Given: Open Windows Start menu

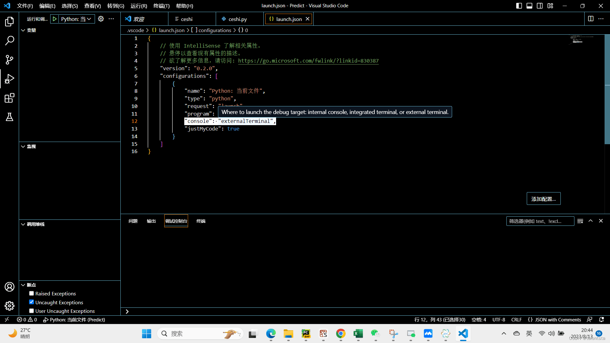Looking at the screenshot, I should (146, 333).
